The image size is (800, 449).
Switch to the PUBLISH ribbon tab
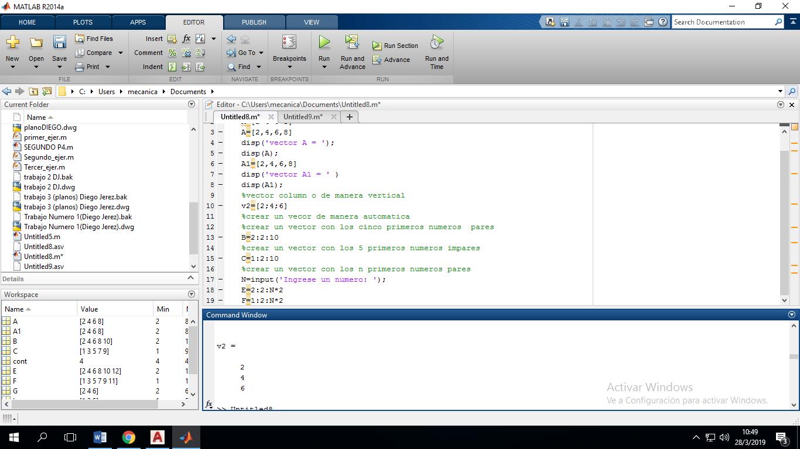254,22
